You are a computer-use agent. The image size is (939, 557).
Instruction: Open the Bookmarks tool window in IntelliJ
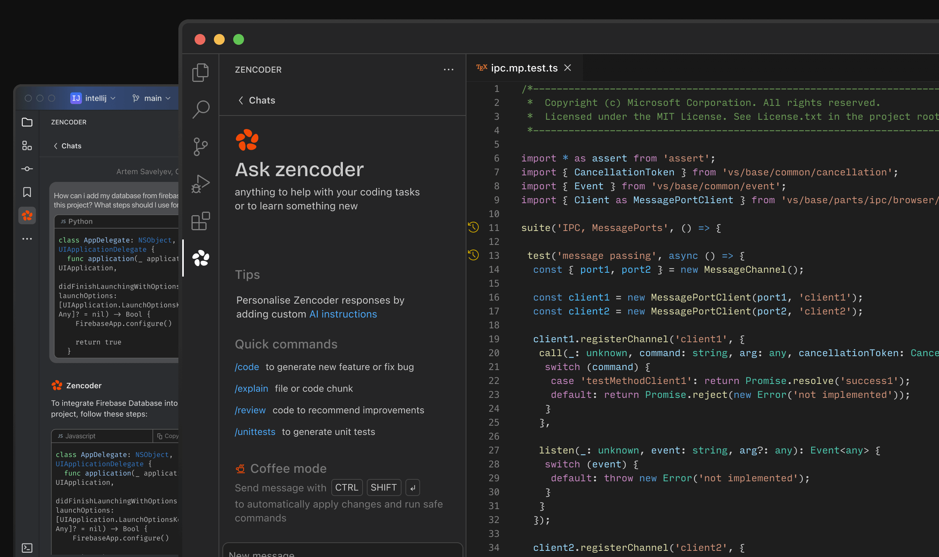point(27,192)
